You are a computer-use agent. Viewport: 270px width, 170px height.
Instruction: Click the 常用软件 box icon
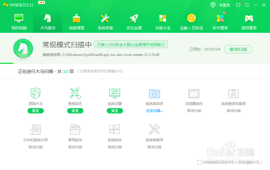(x=75, y=129)
